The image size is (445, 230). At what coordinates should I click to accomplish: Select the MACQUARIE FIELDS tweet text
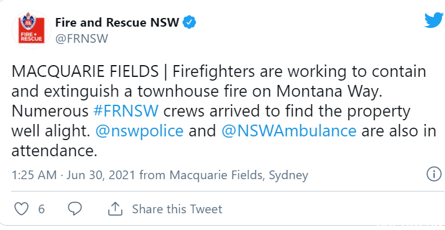pos(85,72)
